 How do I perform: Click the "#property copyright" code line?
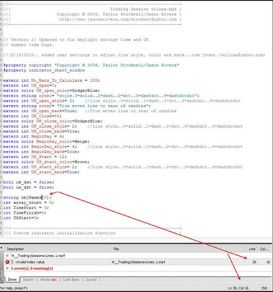point(91,65)
